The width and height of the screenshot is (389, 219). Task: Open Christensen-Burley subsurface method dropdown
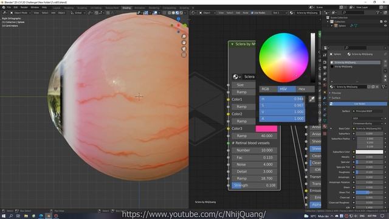click(367, 123)
